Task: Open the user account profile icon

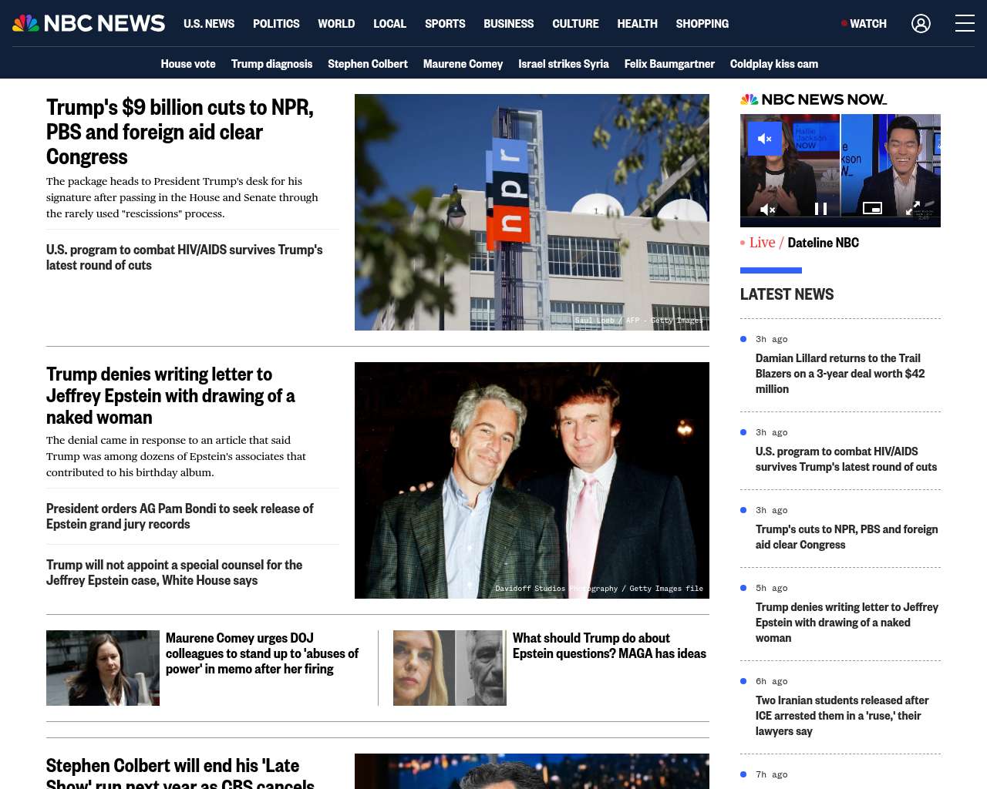Action: click(x=921, y=24)
